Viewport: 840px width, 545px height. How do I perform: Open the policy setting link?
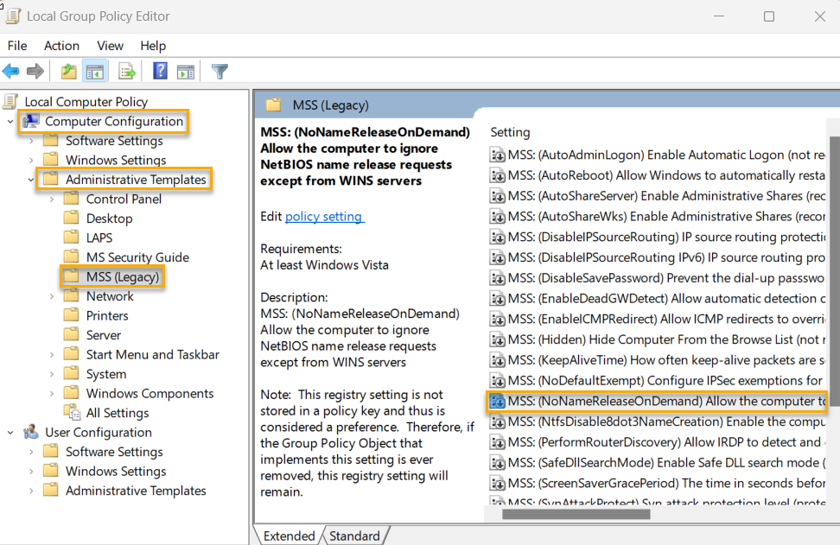(324, 216)
